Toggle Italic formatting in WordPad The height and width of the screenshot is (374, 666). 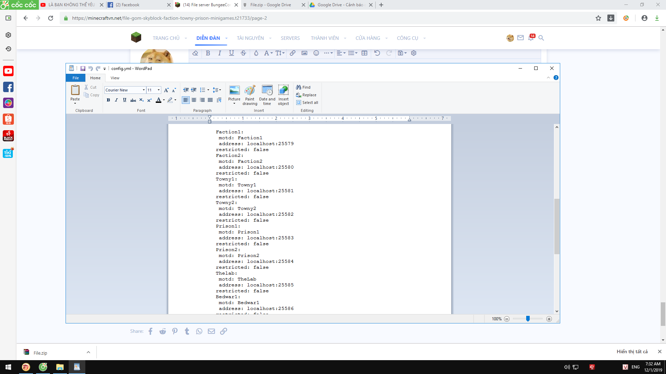(x=116, y=100)
